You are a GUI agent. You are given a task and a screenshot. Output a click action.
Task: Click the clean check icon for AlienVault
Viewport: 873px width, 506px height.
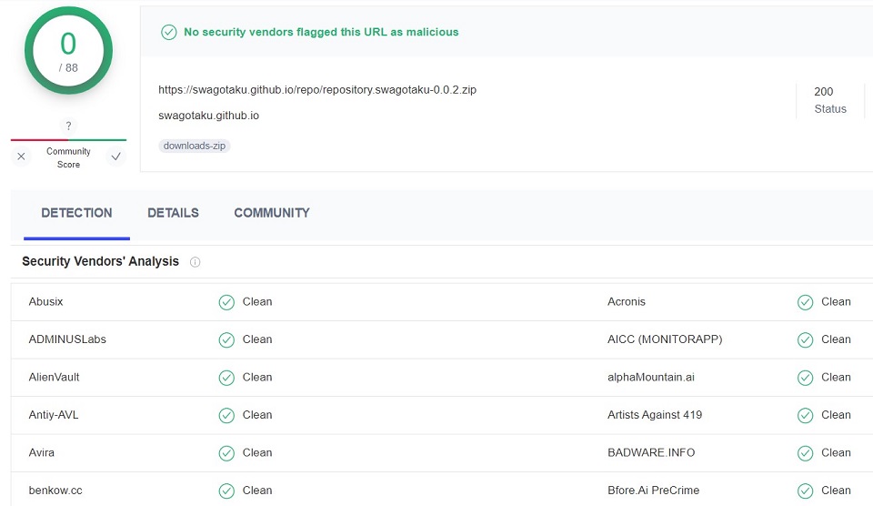(x=226, y=378)
